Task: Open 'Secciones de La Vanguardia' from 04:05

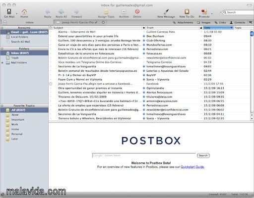Action: pyautogui.click(x=77, y=66)
